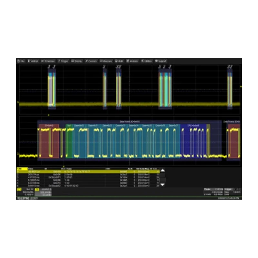The image size is (258, 258).
Task: Click the Data column header in decode table
Action: pos(69,169)
